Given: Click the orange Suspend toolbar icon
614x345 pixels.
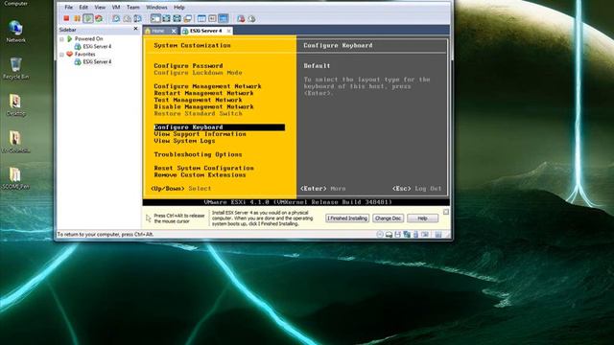Looking at the screenshot, I should tap(77, 18).
